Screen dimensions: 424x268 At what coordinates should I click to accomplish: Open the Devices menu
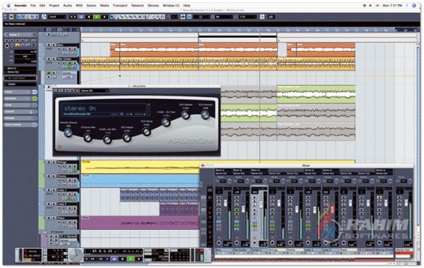[153, 5]
